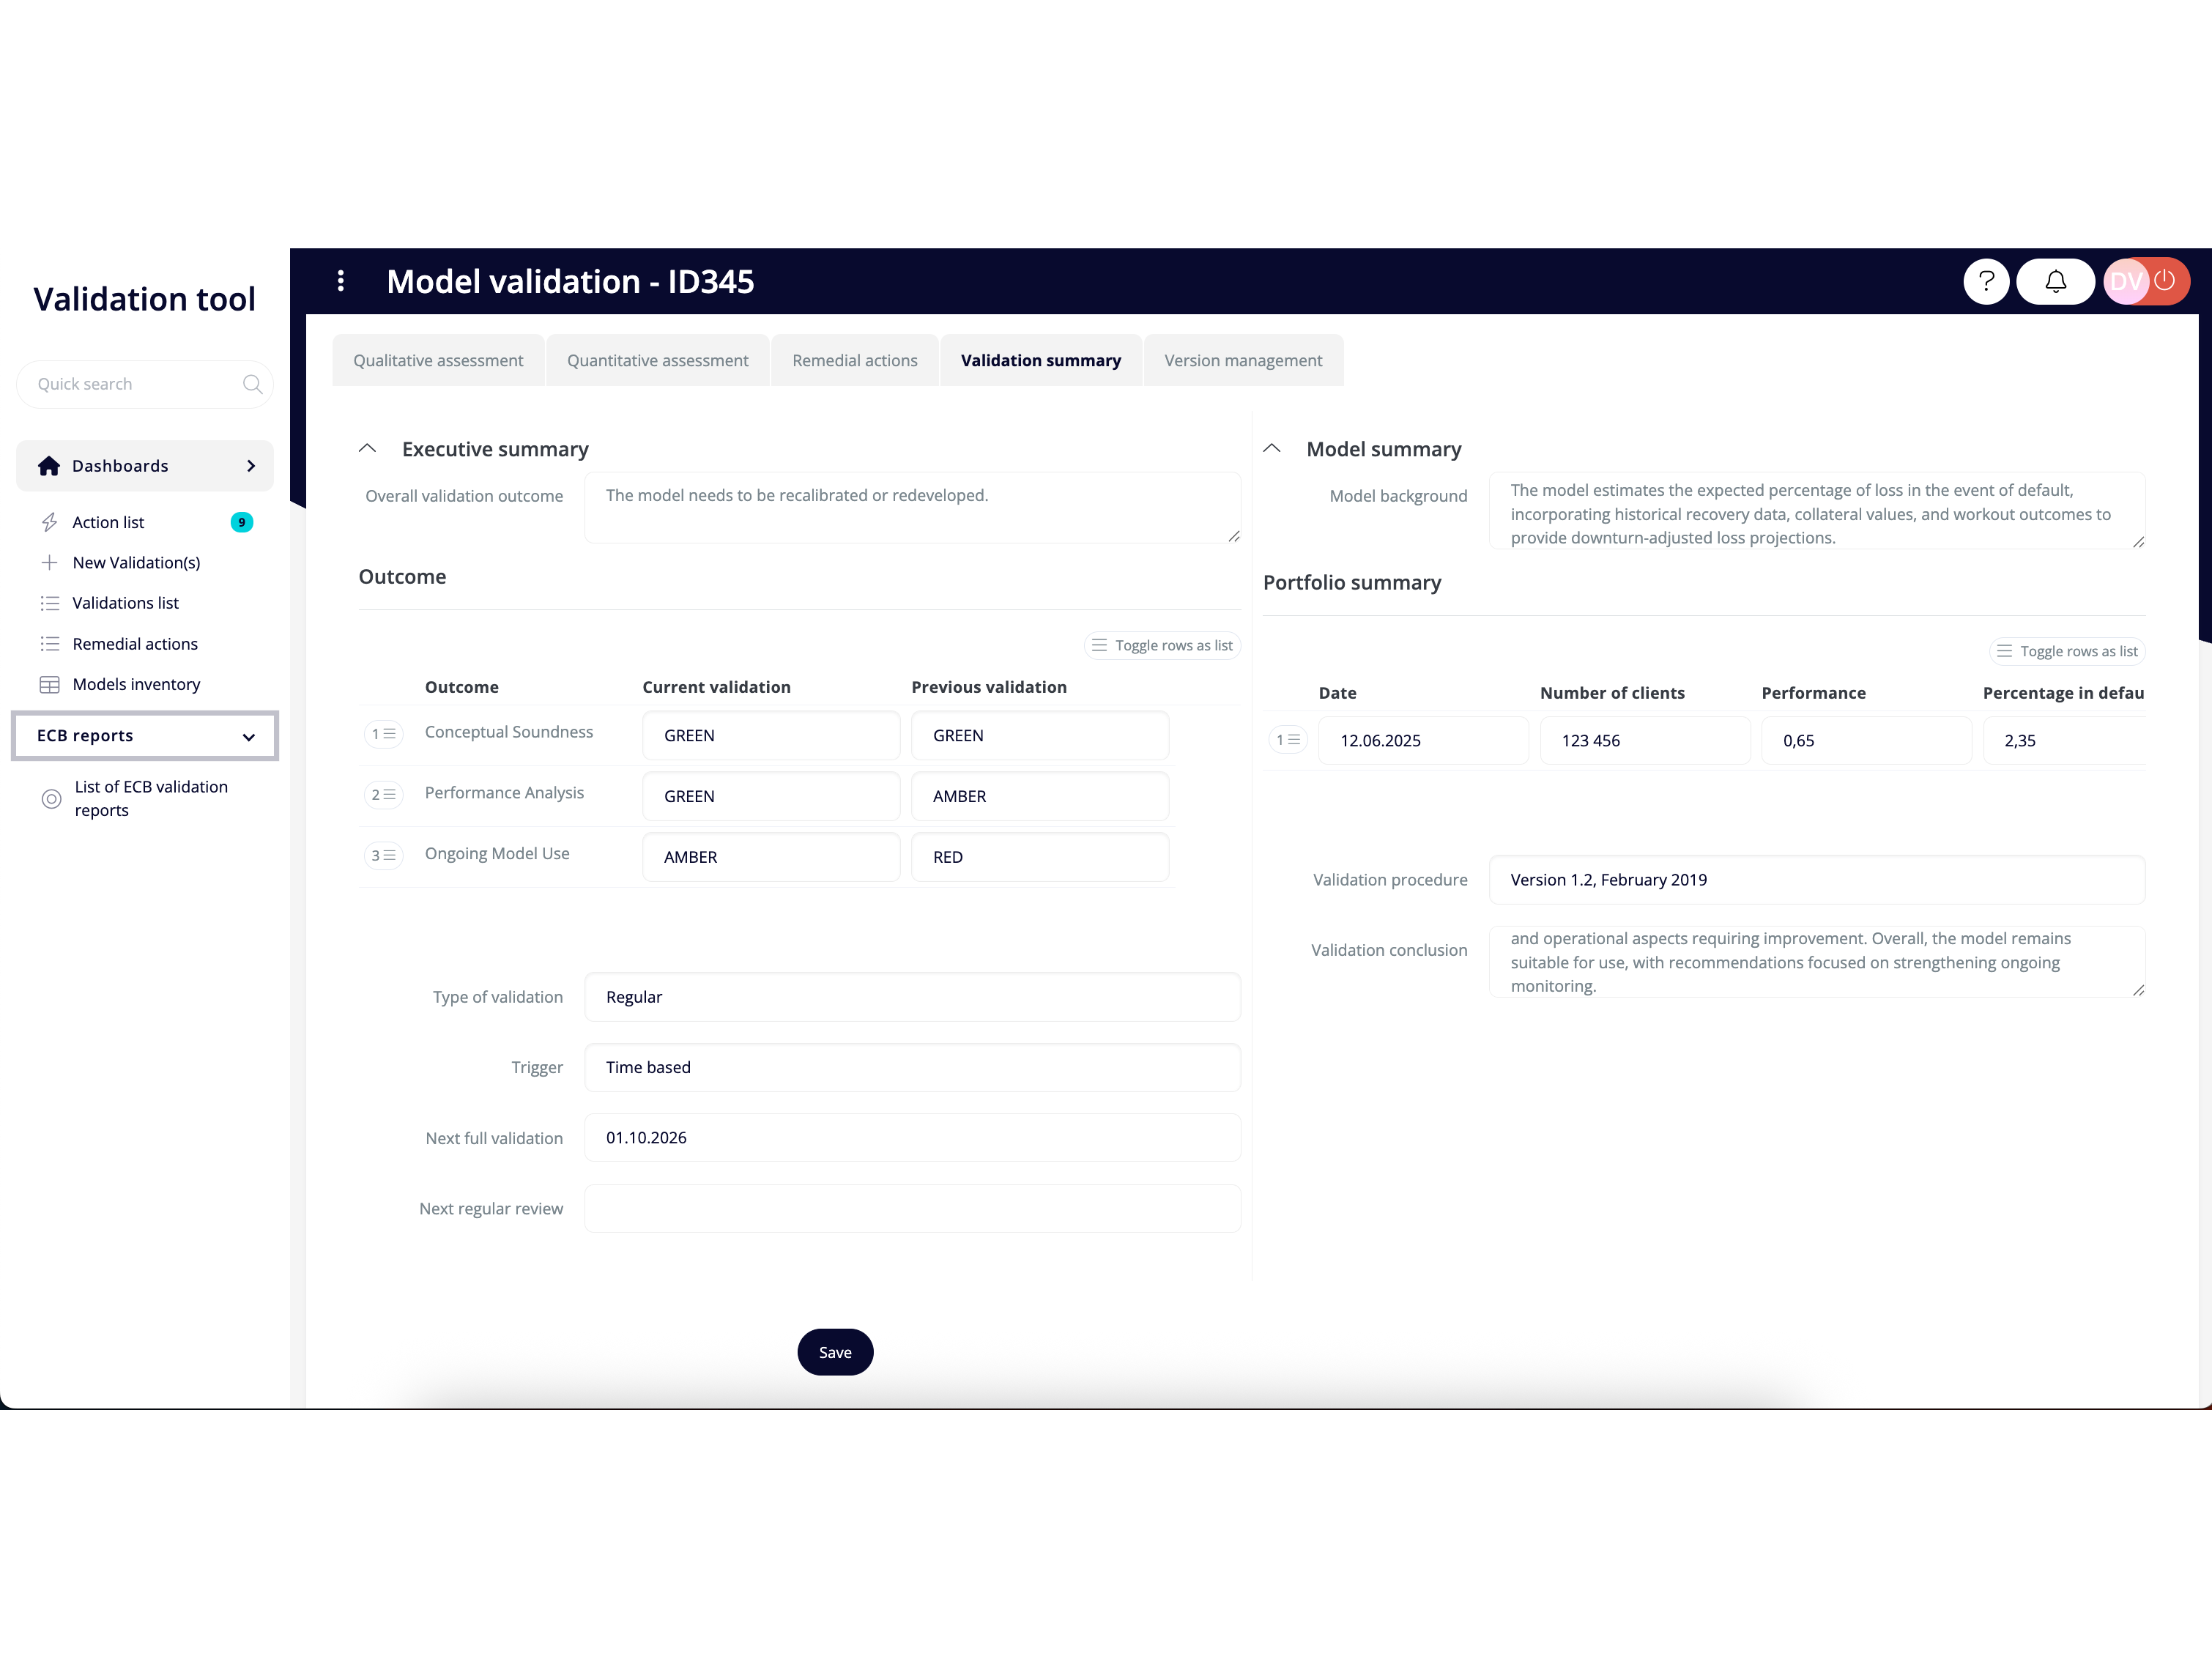Expand the Dashboards menu chevron
The image size is (2212, 1659).
pyautogui.click(x=251, y=466)
